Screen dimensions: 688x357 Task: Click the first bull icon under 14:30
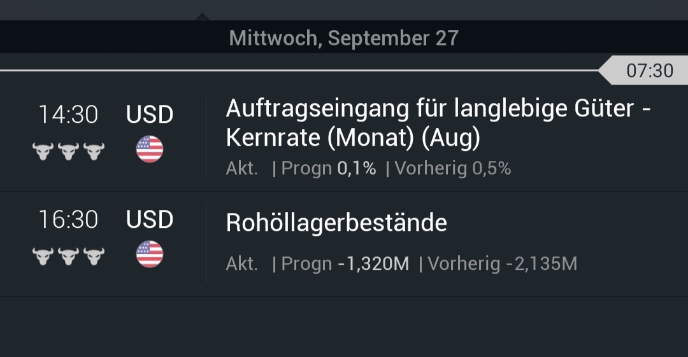(43, 151)
